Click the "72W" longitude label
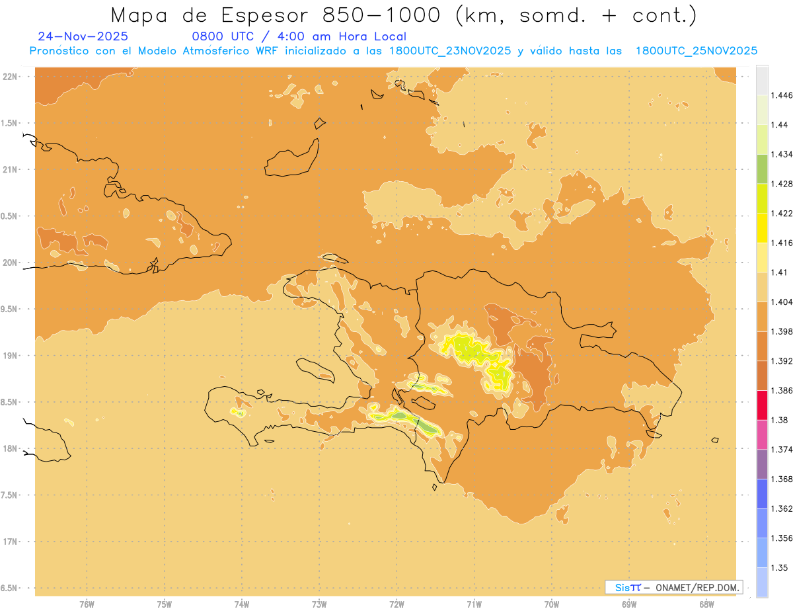Screen dimensions: 793x613 [x=397, y=604]
